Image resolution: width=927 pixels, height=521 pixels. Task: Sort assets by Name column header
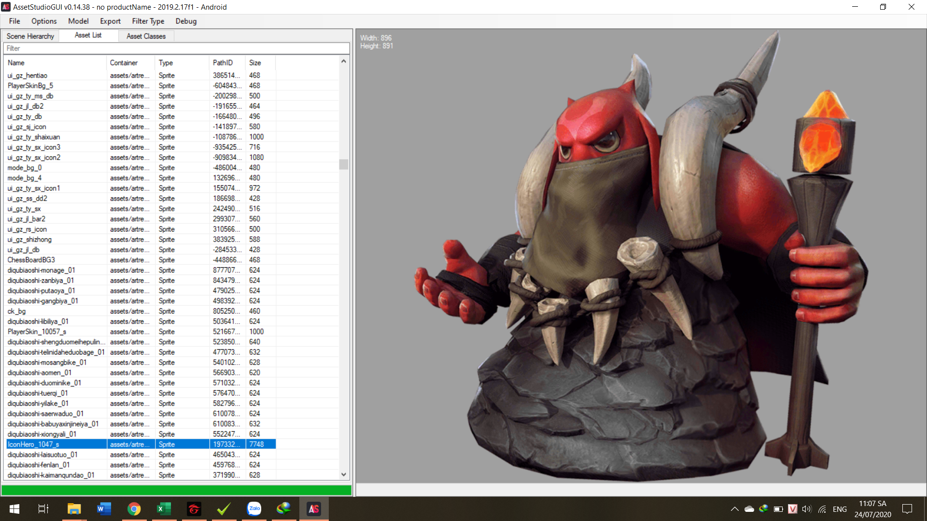pyautogui.click(x=16, y=63)
